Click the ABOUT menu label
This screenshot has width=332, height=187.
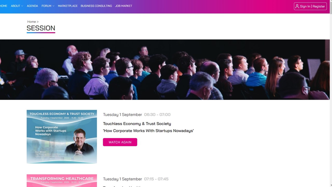click(15, 6)
